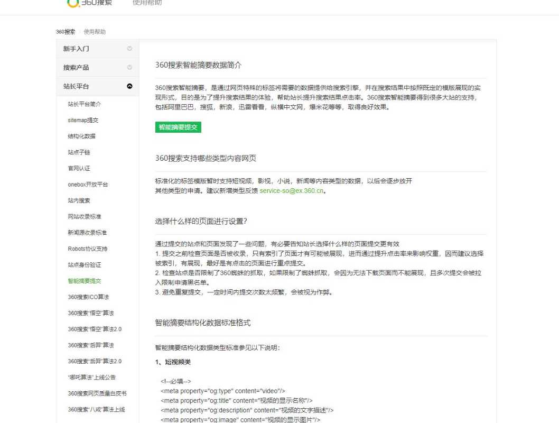Click the chevron icon beside 新手入门
Image resolution: width=559 pixels, height=423 pixels.
[x=130, y=49]
